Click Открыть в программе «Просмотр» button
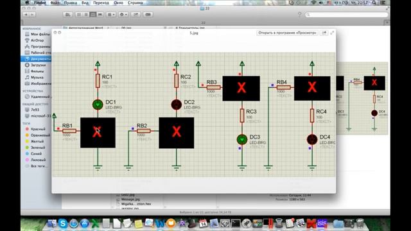411x231 pixels. (287, 33)
